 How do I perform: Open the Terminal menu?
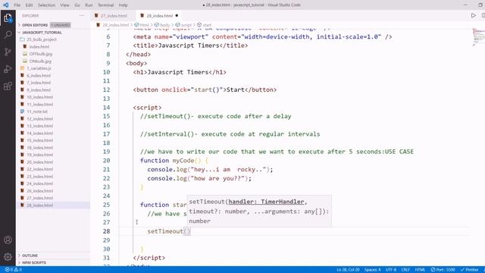pyautogui.click(x=105, y=5)
